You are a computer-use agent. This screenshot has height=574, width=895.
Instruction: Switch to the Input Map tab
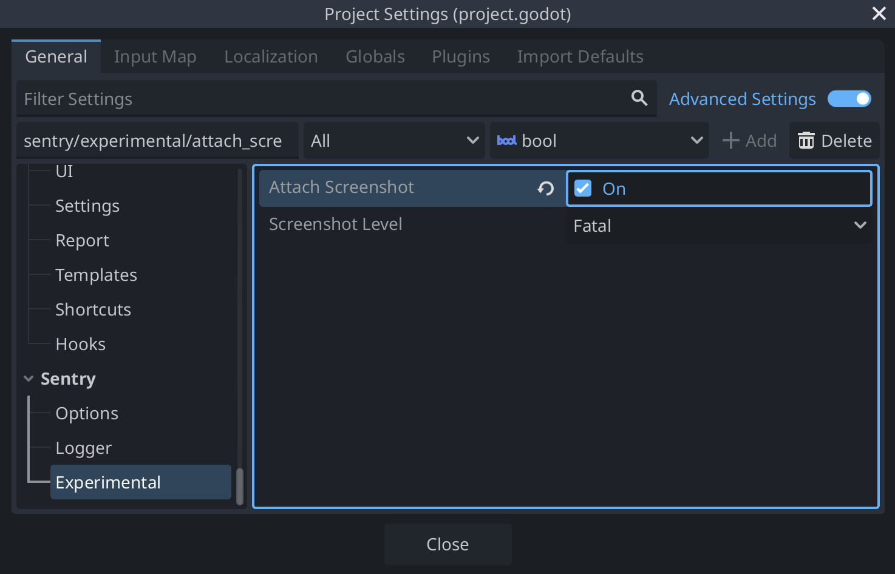(155, 56)
